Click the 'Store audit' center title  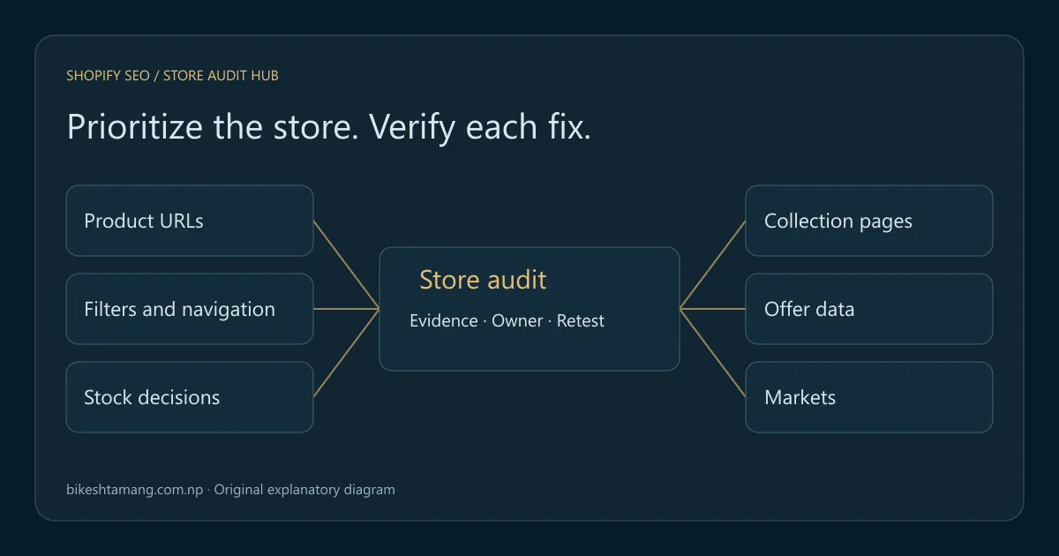click(x=483, y=281)
